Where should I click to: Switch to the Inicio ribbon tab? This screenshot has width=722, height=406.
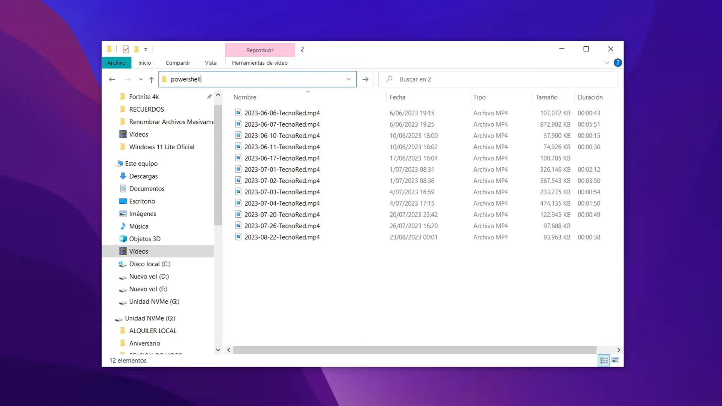pyautogui.click(x=144, y=63)
